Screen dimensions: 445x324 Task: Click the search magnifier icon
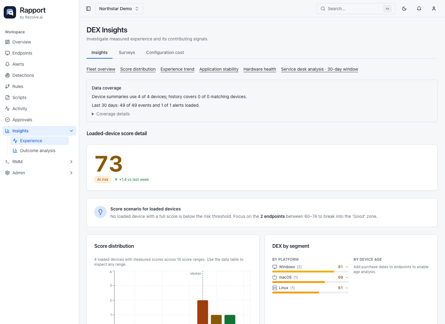323,9
